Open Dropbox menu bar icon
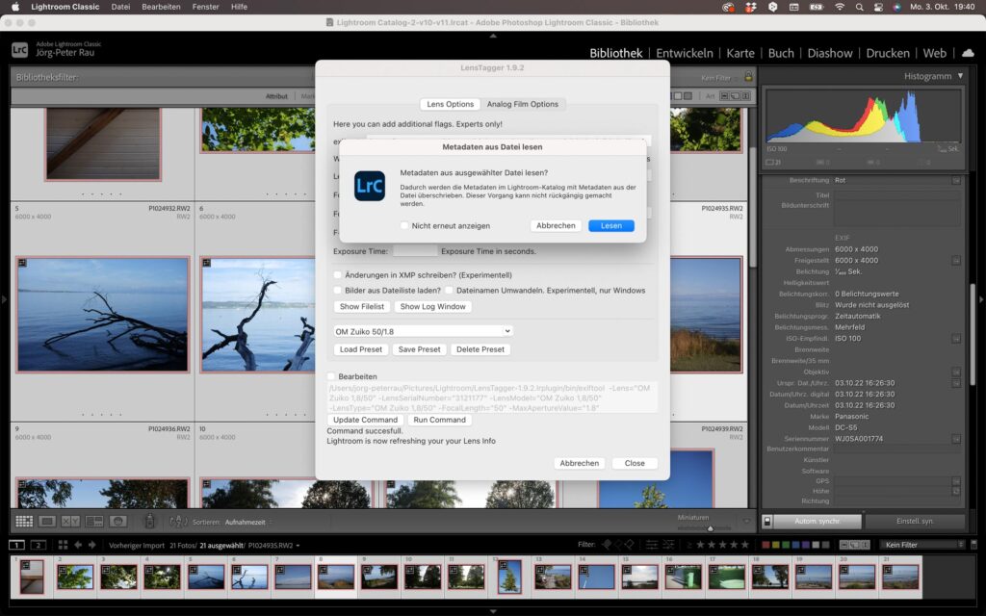986x616 pixels. click(x=750, y=7)
